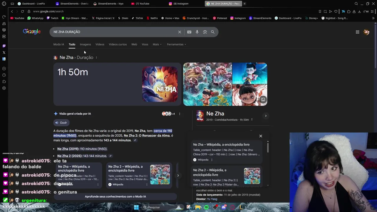
Task: Open more options beside Ne Zha Duração
Action: pyautogui.click(x=96, y=57)
